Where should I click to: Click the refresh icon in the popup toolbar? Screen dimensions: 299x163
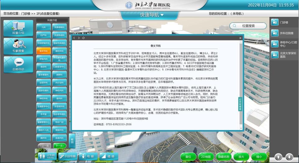(83, 38)
